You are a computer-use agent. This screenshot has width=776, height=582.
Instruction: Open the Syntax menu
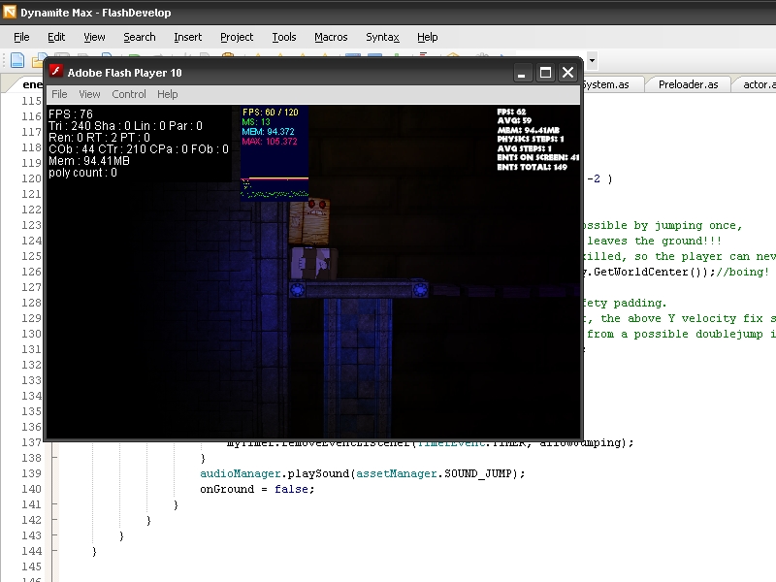(382, 37)
